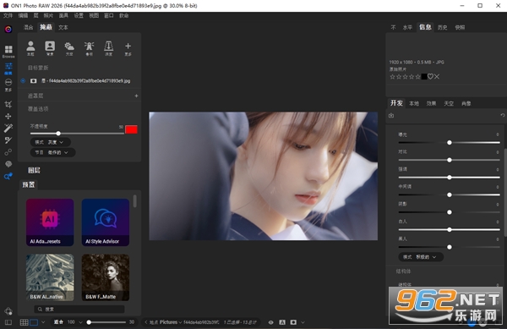Screen dimensions: 507x329
Task: Switch to the Effects tab (效果)
Action: point(431,103)
